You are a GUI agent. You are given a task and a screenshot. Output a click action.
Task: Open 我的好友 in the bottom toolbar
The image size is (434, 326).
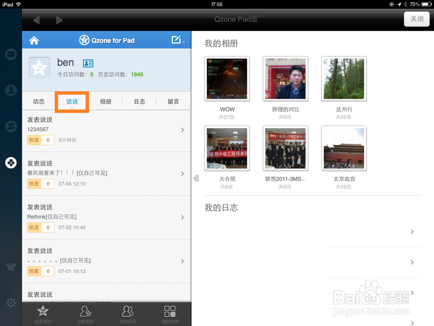coord(128,313)
